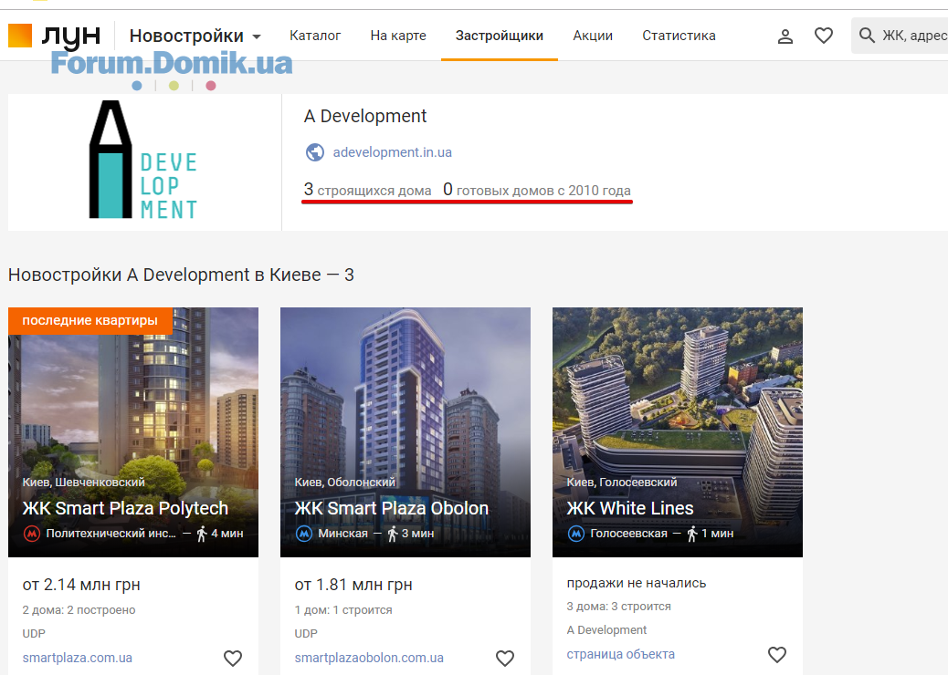Click the Киев, Шевченковский district label
Viewport: 948px width, 675px height.
83,482
